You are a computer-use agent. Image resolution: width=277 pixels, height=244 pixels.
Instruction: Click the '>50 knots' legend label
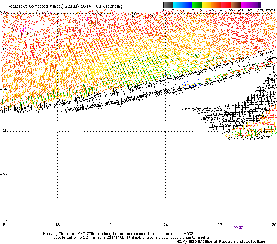(267, 10)
